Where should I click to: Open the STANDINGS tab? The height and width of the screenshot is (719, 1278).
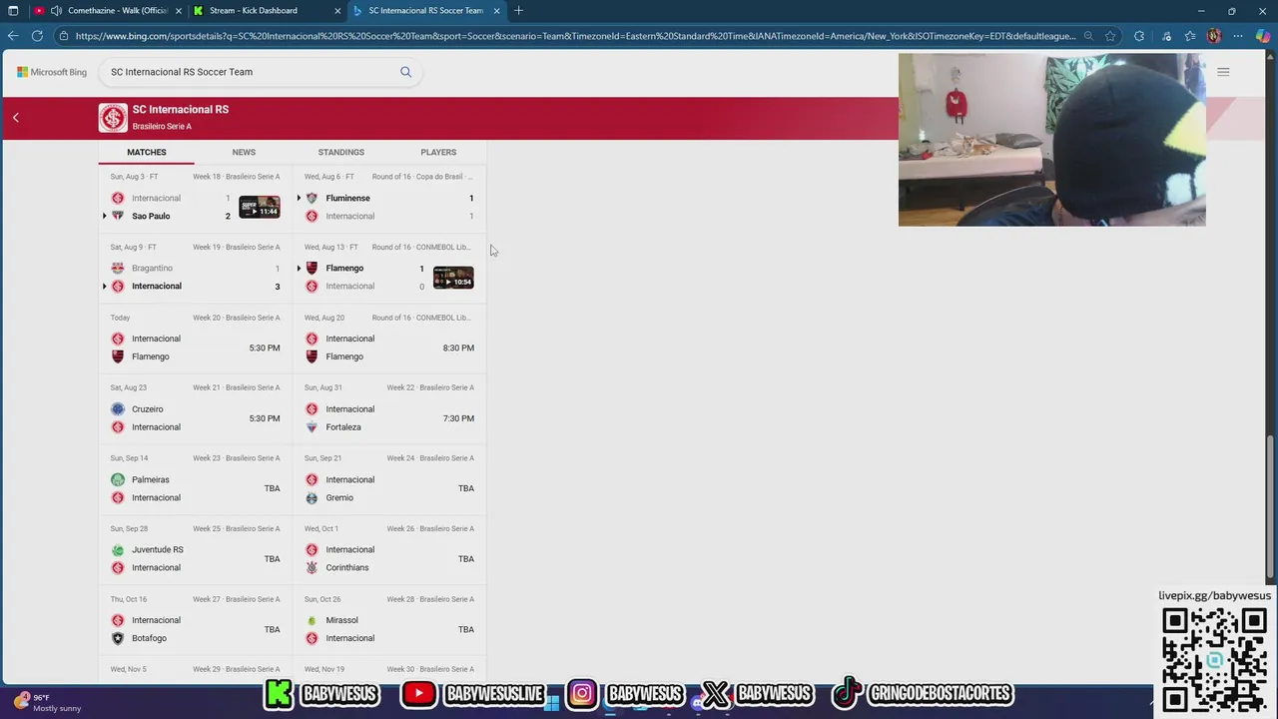pos(340,152)
